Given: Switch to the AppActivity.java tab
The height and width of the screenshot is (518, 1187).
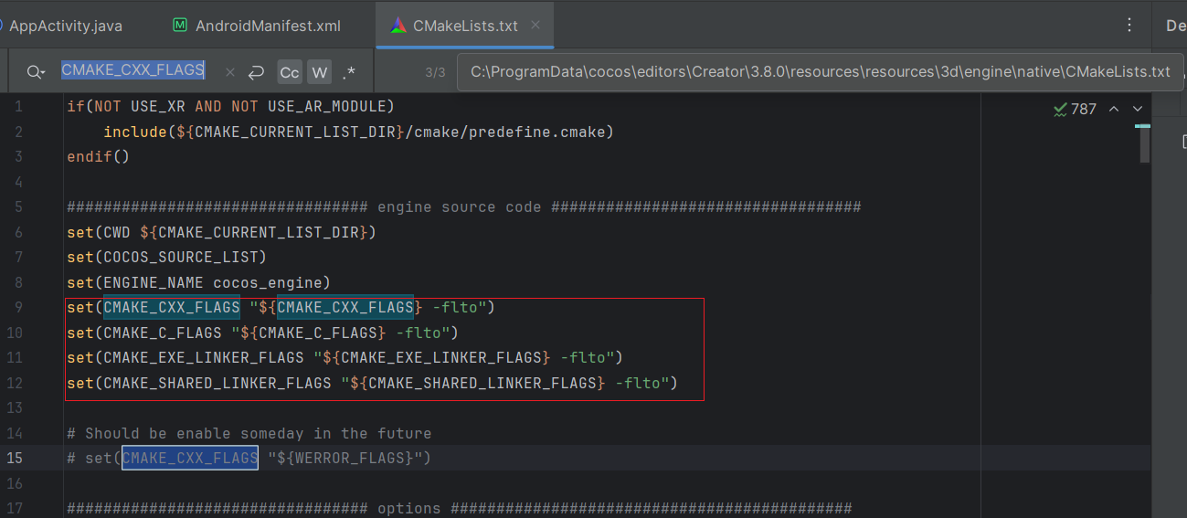Looking at the screenshot, I should coord(65,26).
